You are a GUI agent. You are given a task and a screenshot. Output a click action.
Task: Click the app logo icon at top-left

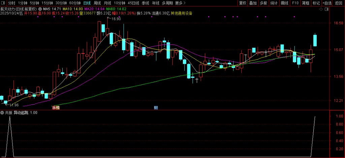[3, 3]
